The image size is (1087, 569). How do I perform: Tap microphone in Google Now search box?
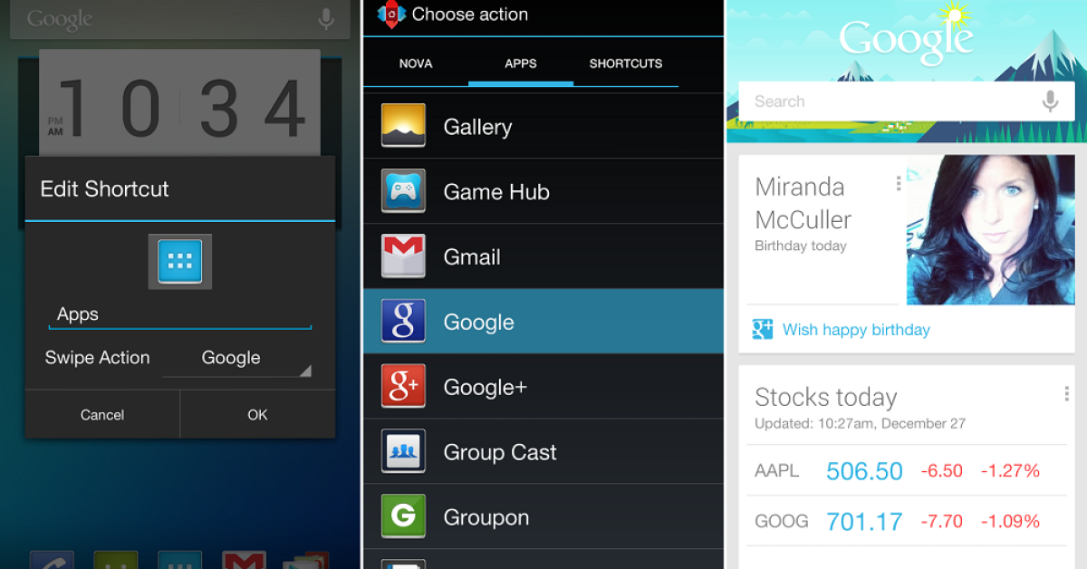tap(1050, 101)
